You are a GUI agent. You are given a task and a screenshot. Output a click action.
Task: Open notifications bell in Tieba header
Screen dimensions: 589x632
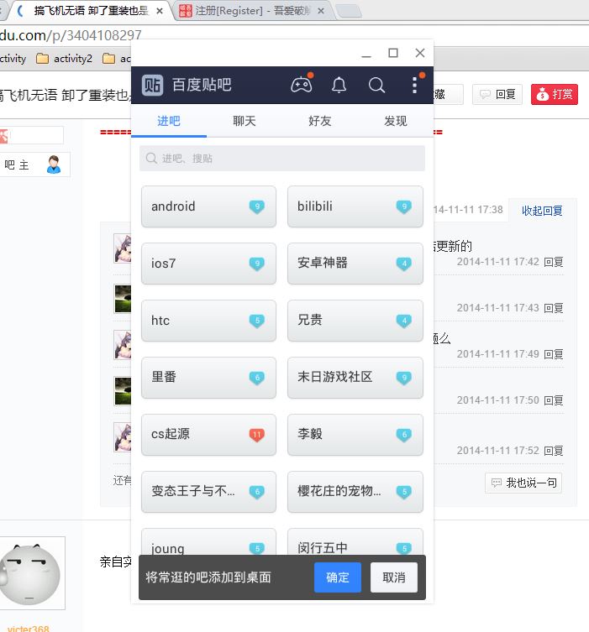click(339, 85)
